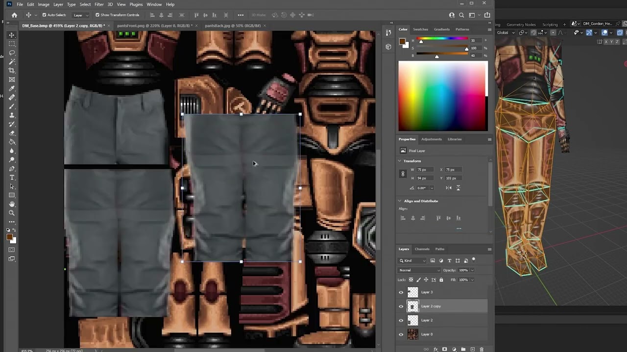
Task: Hide Layer 3 visibility eye
Action: click(x=401, y=292)
